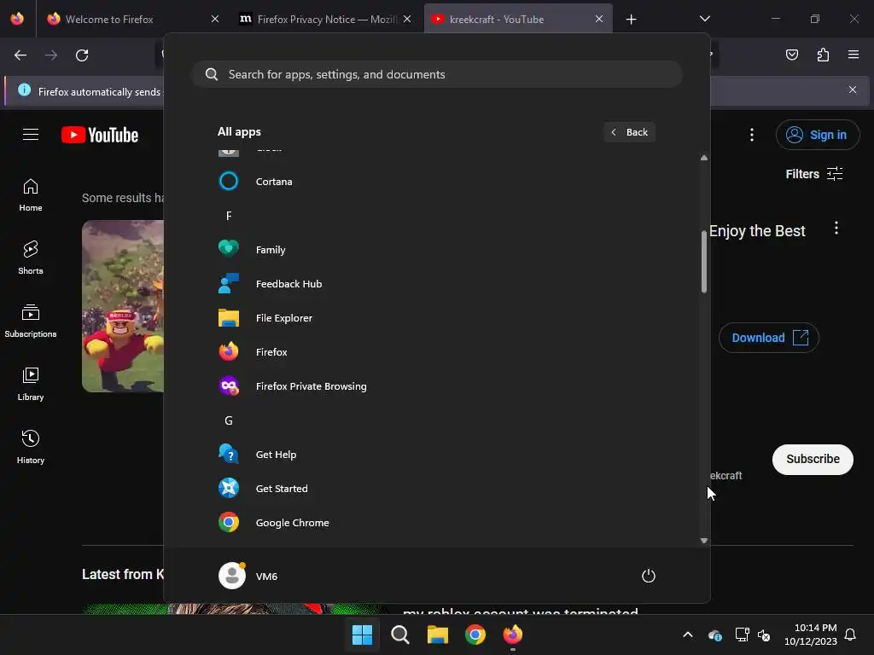Screen dimensions: 874x655
Task: Open YouTube Library in the sidebar
Action: [31, 385]
